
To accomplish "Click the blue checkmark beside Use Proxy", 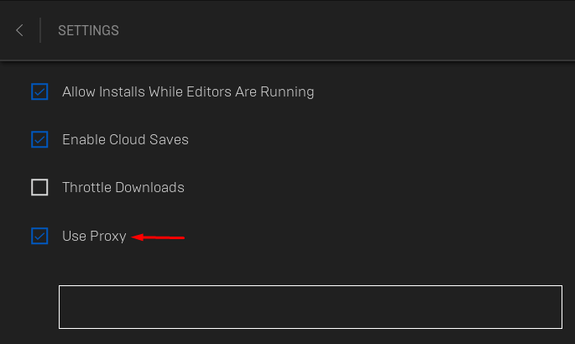I will [x=39, y=236].
